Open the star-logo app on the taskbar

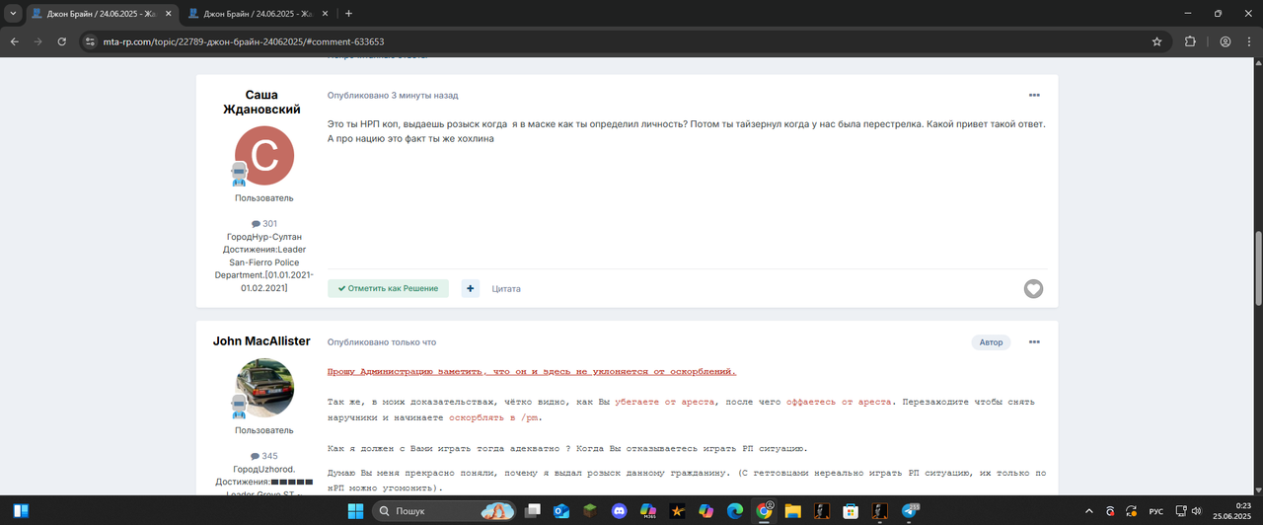tap(677, 511)
